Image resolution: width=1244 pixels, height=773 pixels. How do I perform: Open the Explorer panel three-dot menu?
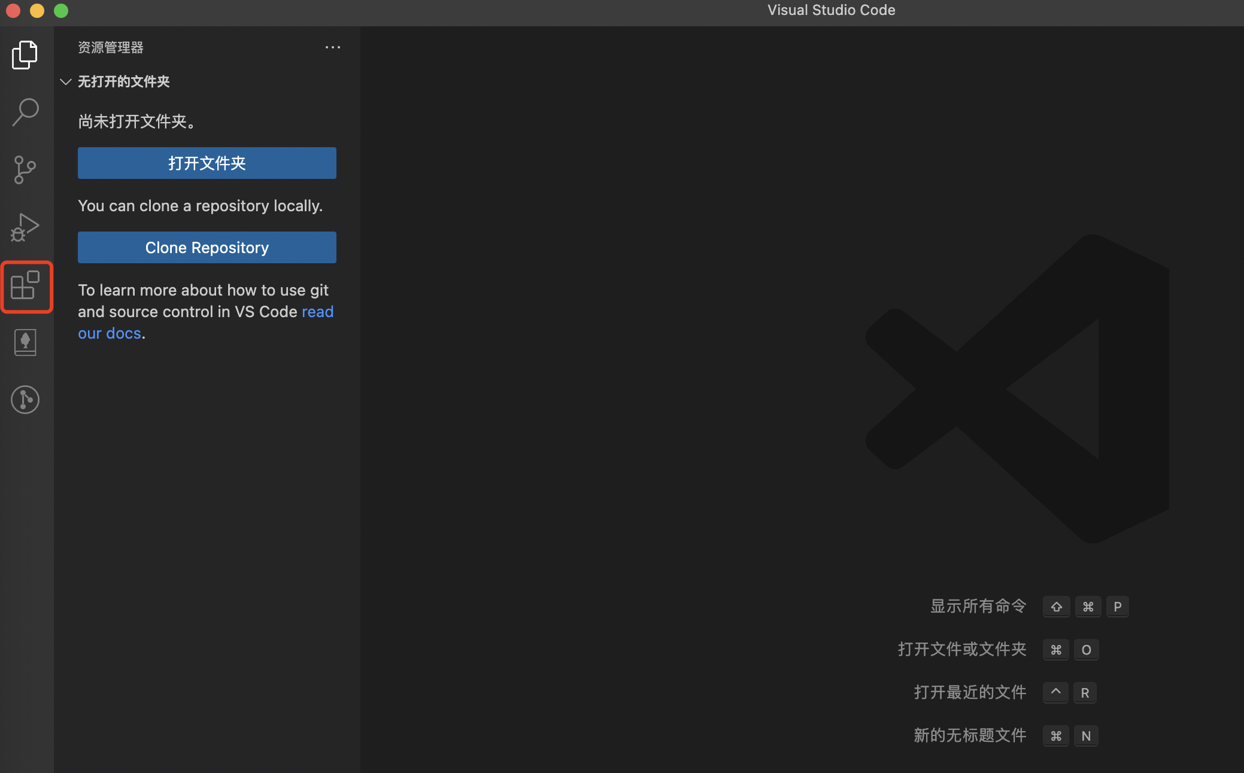coord(333,47)
